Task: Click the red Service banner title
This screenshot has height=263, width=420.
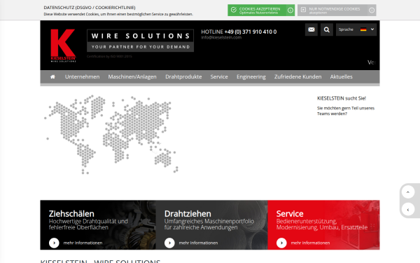Action: click(x=290, y=214)
